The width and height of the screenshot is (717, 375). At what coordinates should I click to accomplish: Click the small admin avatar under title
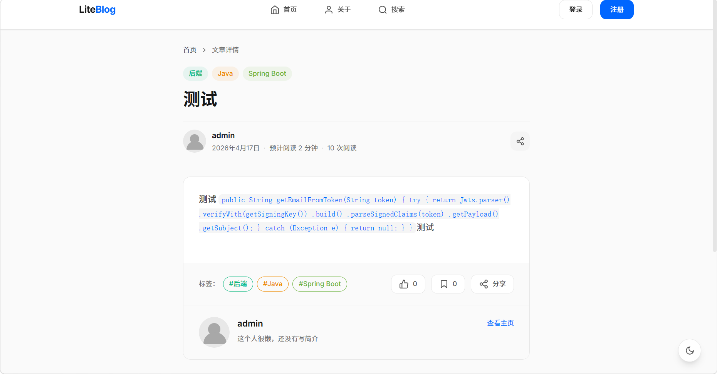coord(195,141)
